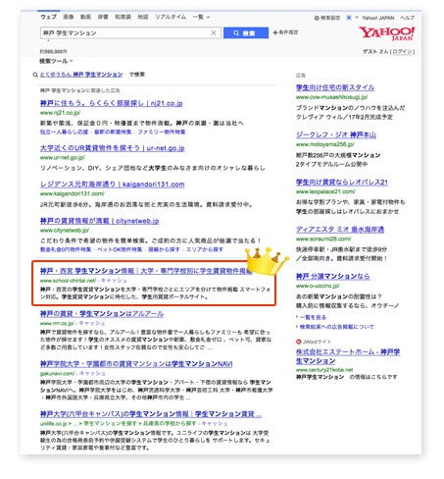Click the magnifier icon beside とくゆうちん suggestion

[x=35, y=75]
